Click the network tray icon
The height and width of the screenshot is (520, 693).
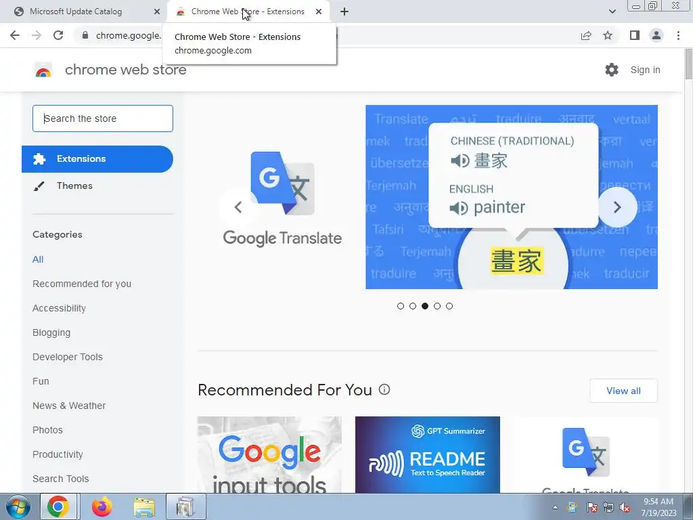pyautogui.click(x=608, y=507)
